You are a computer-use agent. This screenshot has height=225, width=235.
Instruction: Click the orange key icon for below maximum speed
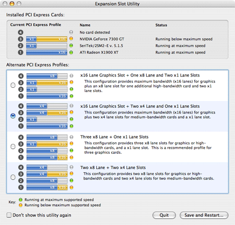click(x=20, y=205)
